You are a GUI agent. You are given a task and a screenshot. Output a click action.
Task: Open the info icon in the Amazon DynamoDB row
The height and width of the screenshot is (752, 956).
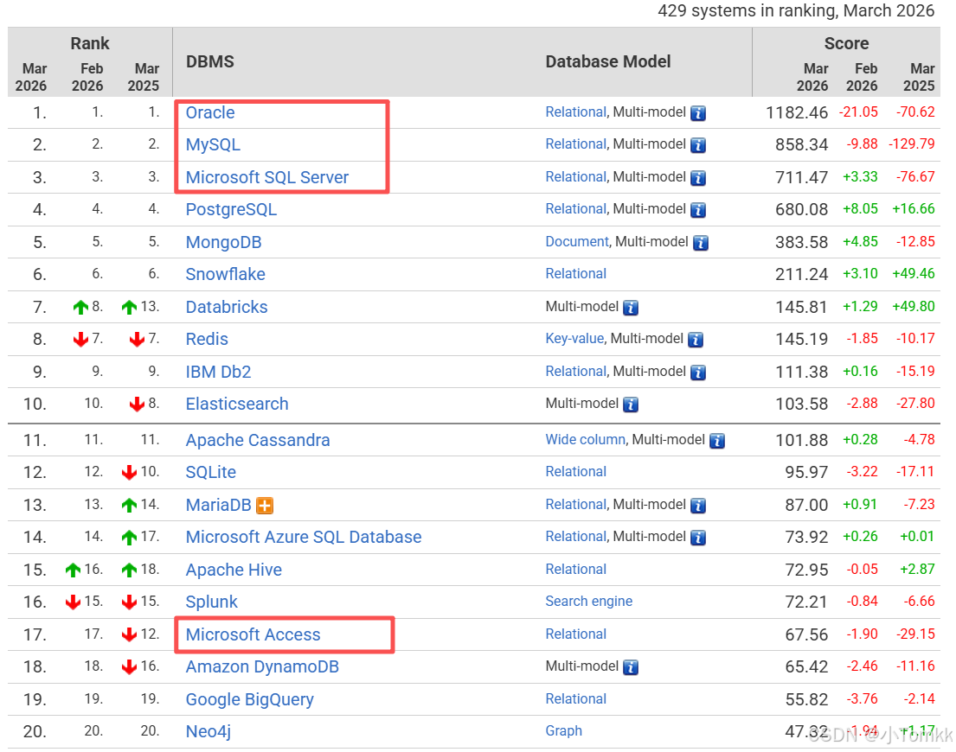click(631, 667)
